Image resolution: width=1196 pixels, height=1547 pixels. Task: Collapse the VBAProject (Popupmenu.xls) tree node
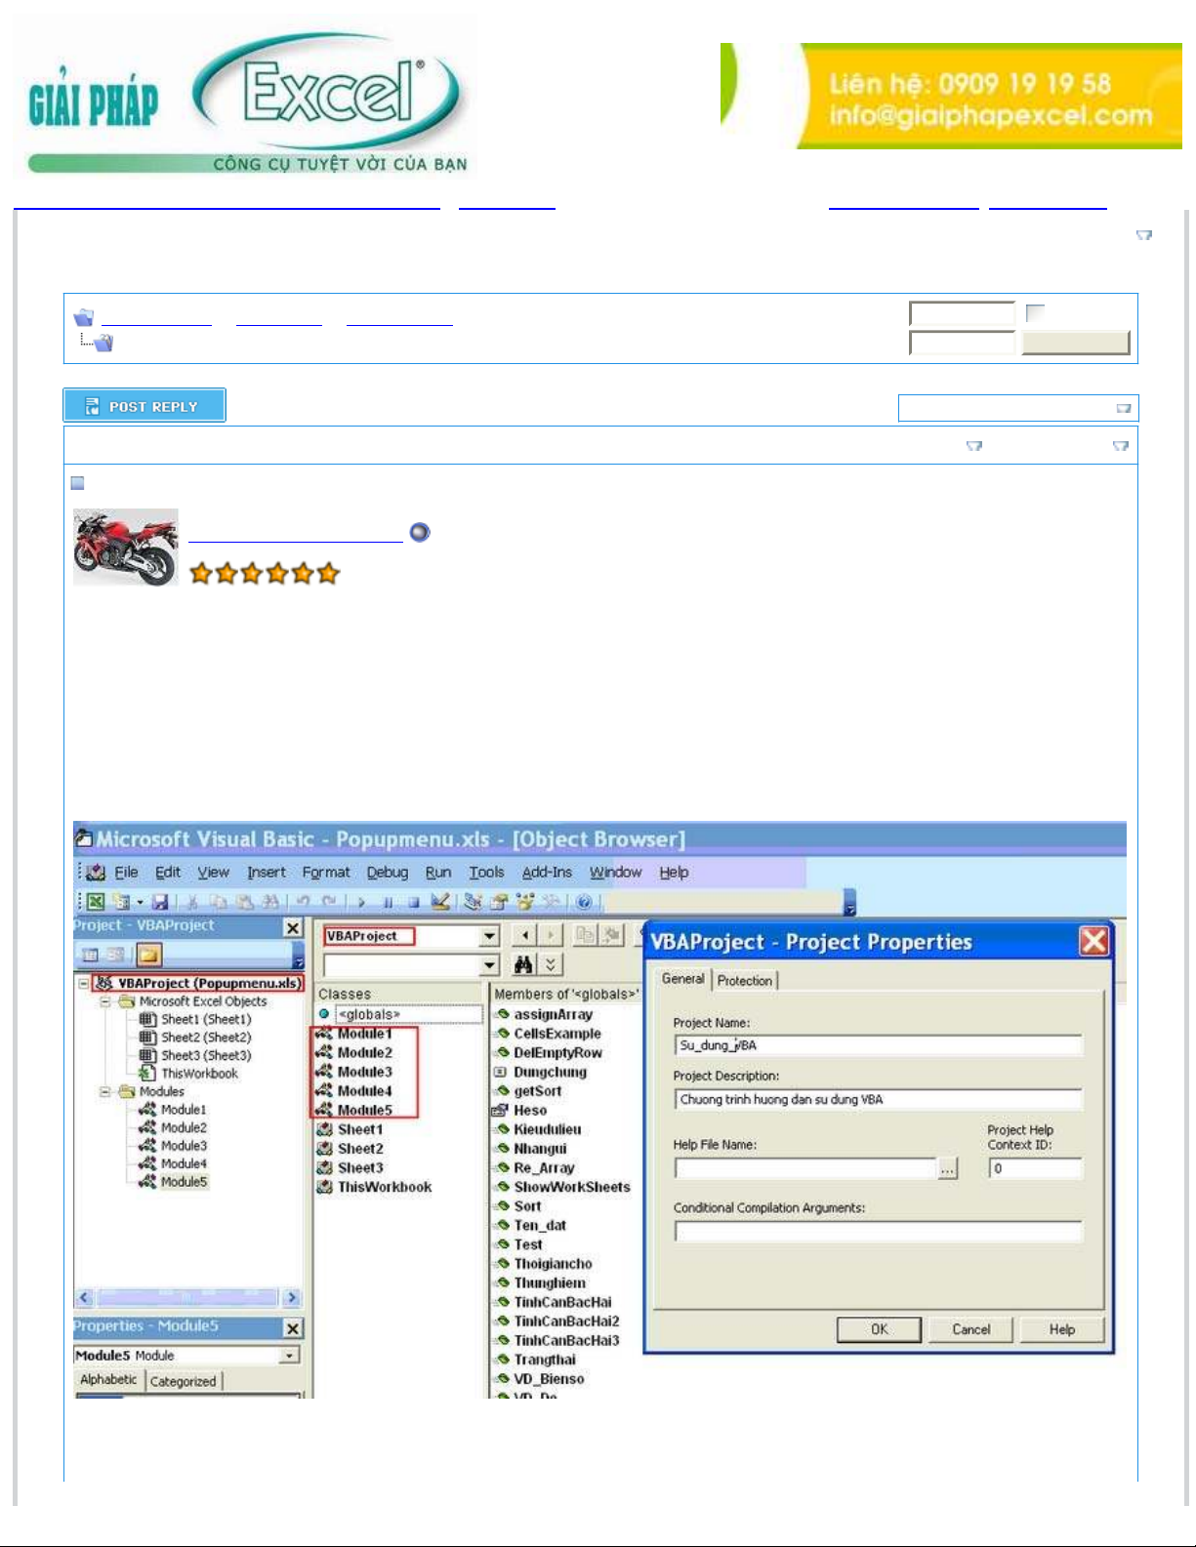pos(84,983)
